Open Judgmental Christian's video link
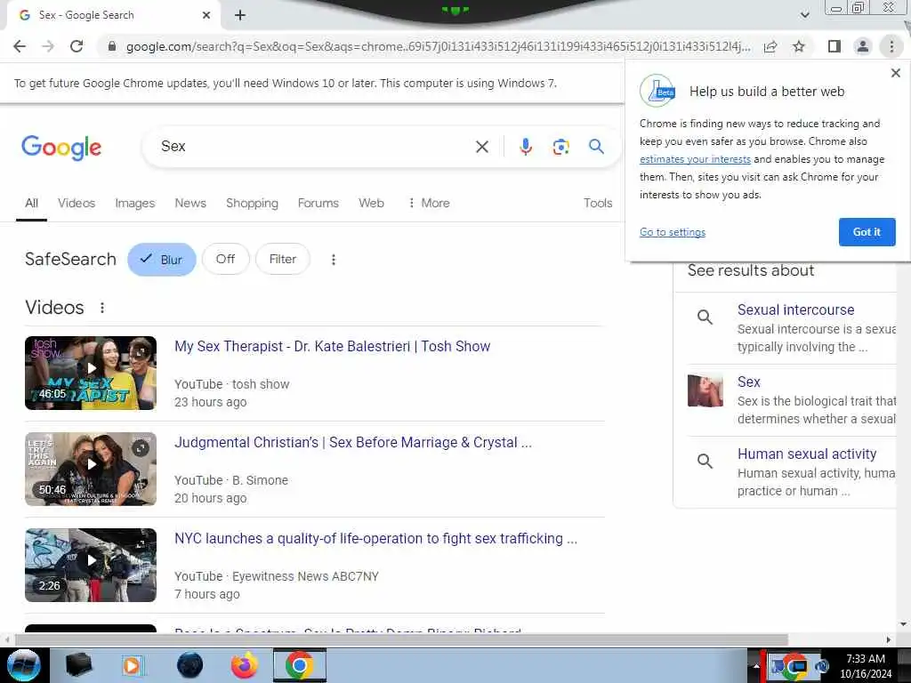 (352, 443)
